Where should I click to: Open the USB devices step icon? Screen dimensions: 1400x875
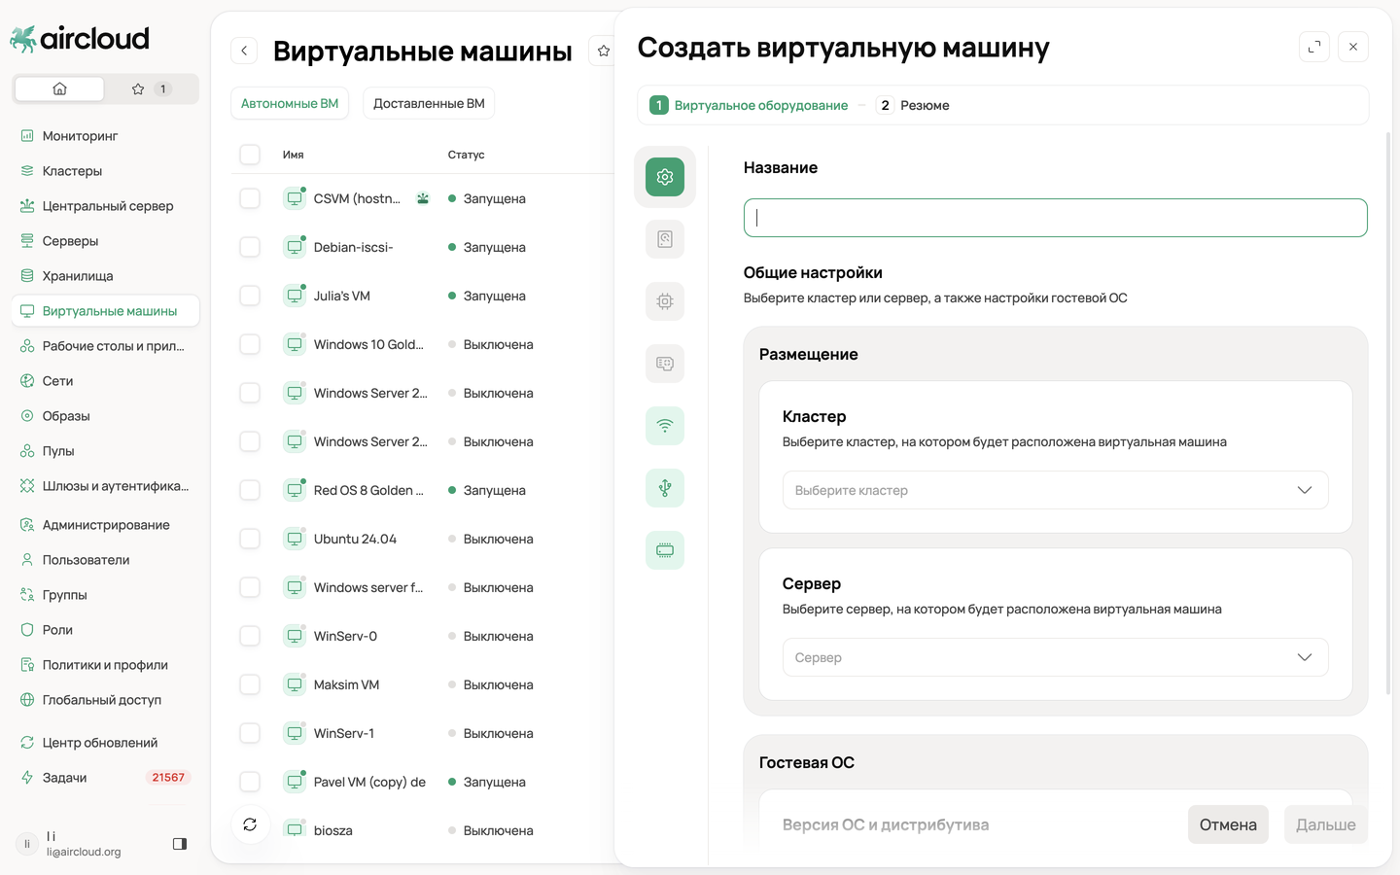(665, 488)
